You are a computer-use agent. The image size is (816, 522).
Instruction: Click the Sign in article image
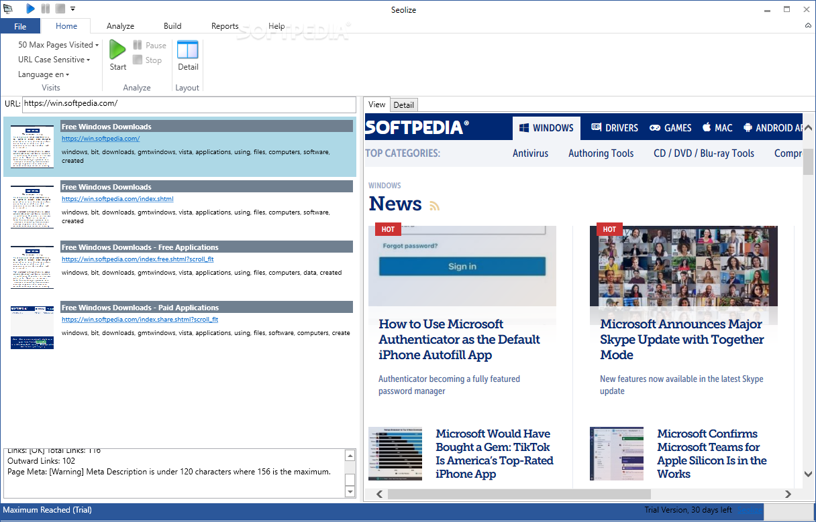pos(462,266)
